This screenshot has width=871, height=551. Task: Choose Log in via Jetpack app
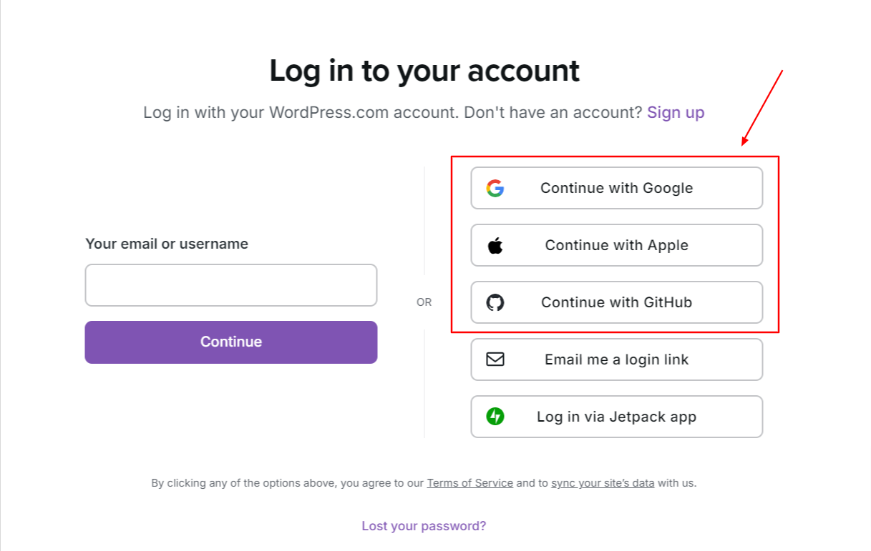pyautogui.click(x=616, y=417)
